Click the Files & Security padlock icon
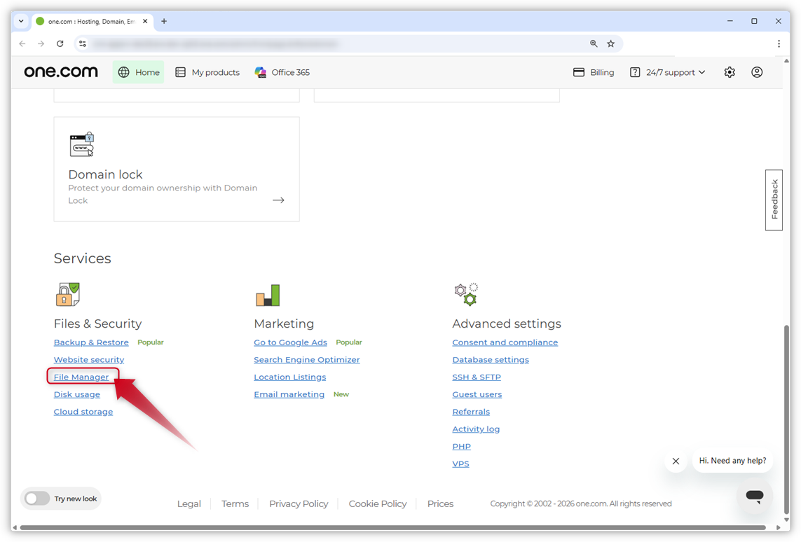 pos(67,294)
